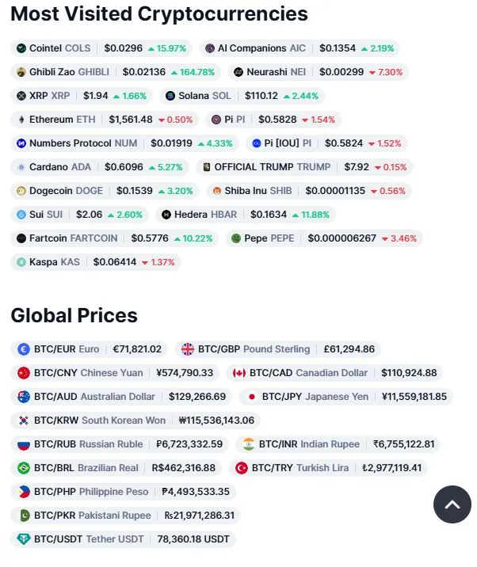Select the OFFICIAL TRUMP coin entry
Image resolution: width=477 pixels, height=567 pixels.
pyautogui.click(x=304, y=167)
